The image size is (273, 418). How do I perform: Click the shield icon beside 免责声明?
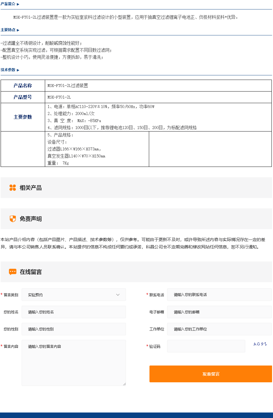[x=13, y=219]
